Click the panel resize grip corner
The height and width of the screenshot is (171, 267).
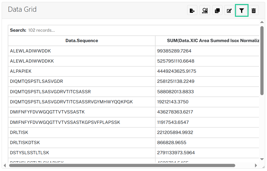(263, 167)
